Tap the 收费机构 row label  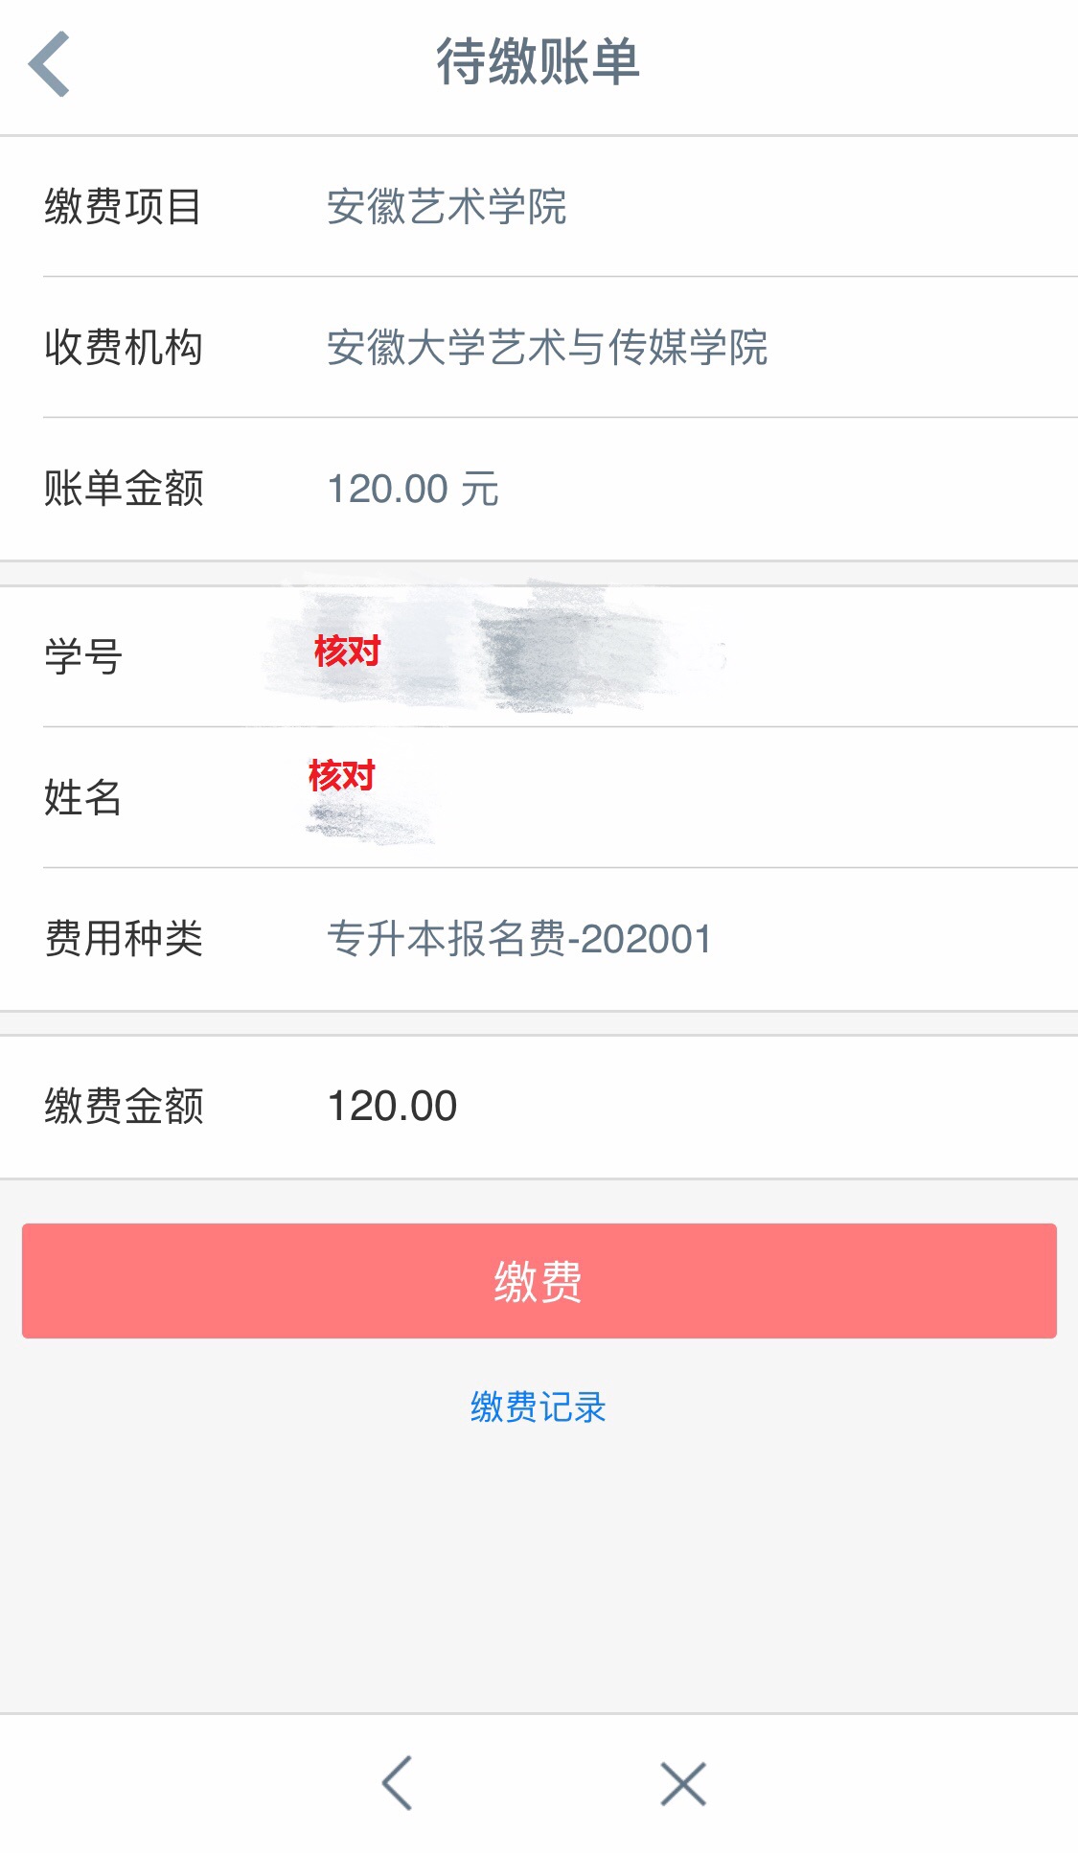124,347
